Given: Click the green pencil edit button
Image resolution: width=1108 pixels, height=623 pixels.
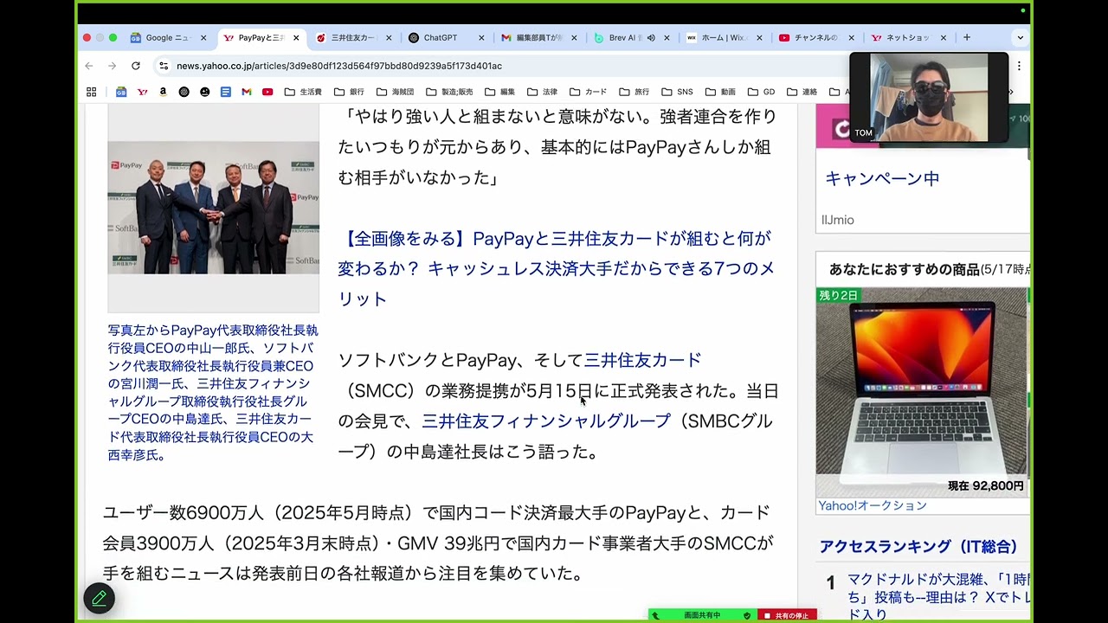Looking at the screenshot, I should [99, 598].
